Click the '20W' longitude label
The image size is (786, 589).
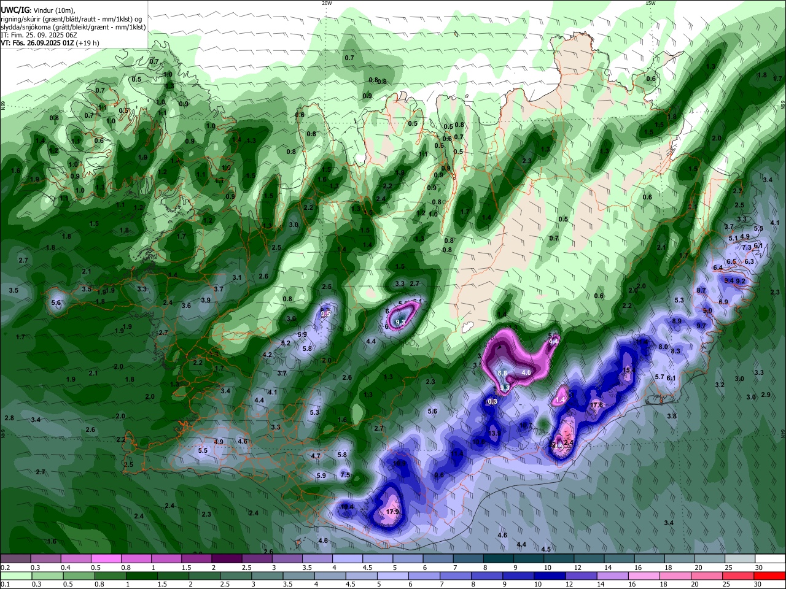tap(327, 3)
